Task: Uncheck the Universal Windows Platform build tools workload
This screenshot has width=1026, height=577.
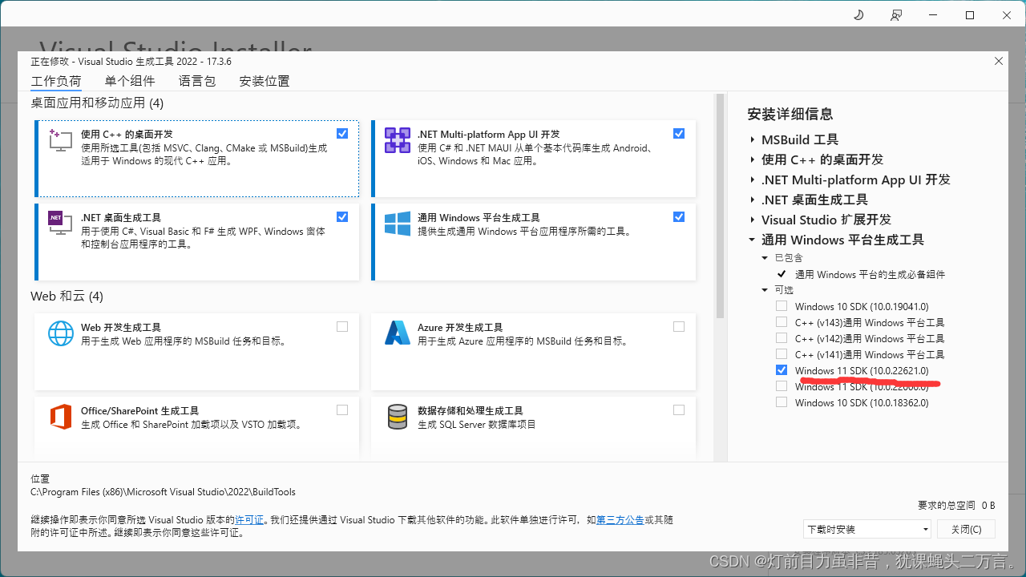Action: 679,217
